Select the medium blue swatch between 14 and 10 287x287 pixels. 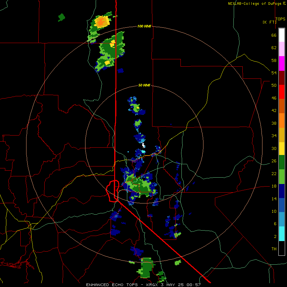tap(282, 205)
